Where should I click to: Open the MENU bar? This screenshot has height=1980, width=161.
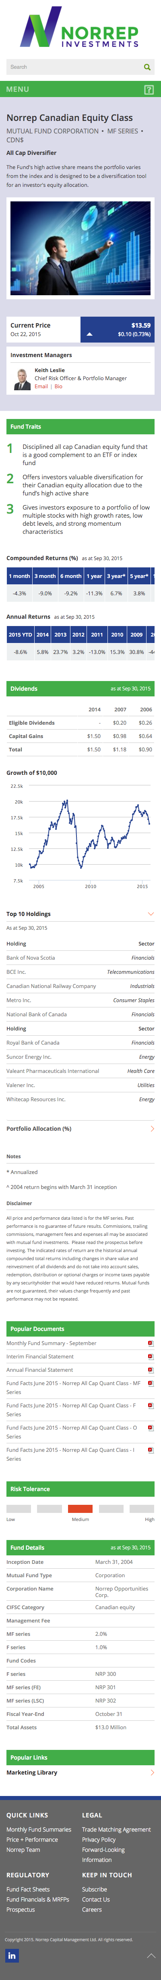coord(80,90)
